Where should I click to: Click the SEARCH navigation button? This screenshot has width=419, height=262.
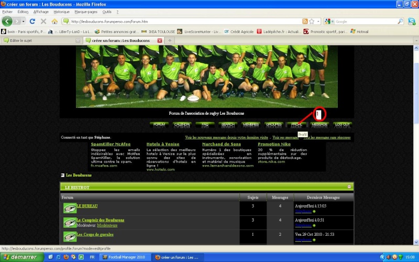(228, 125)
